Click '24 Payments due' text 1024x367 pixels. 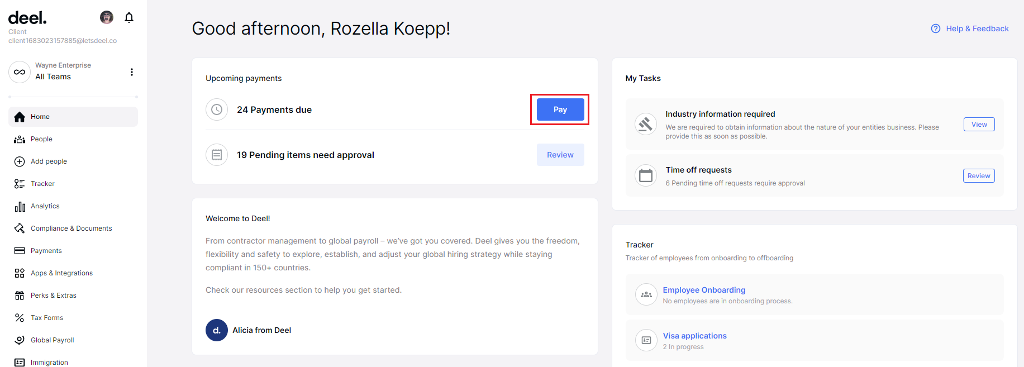pyautogui.click(x=274, y=110)
